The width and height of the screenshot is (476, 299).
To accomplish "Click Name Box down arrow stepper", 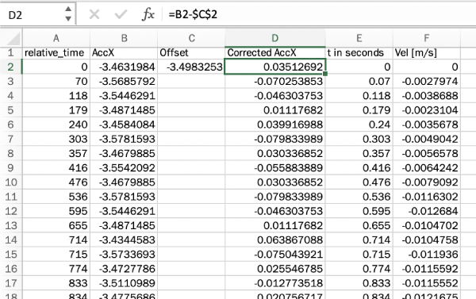I will (x=68, y=19).
